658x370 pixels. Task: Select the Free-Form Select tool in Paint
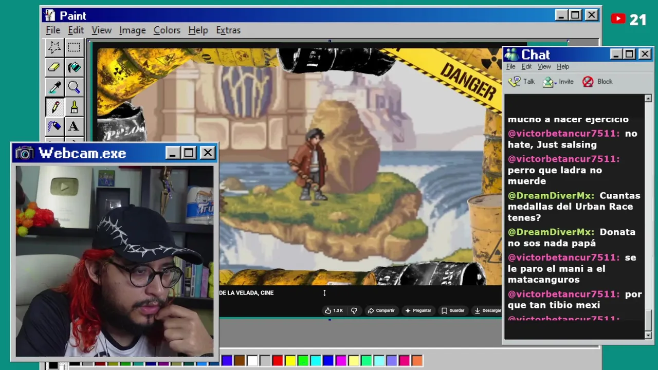54,47
